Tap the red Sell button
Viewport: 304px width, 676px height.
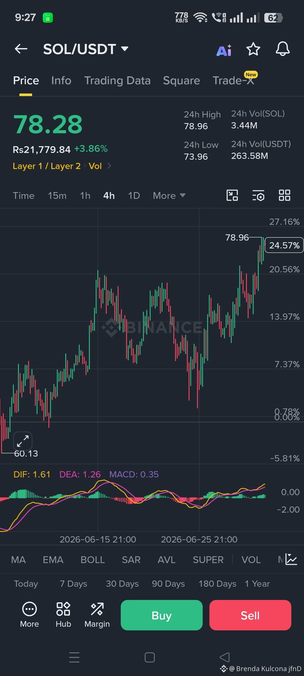pyautogui.click(x=250, y=615)
